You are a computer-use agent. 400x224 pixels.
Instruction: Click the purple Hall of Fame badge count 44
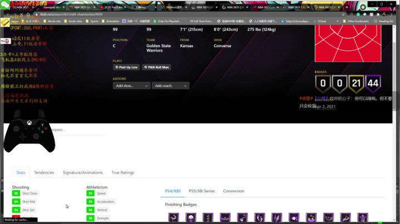click(373, 84)
